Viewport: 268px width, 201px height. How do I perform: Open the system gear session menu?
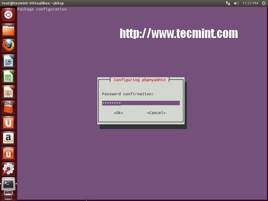[264, 3]
